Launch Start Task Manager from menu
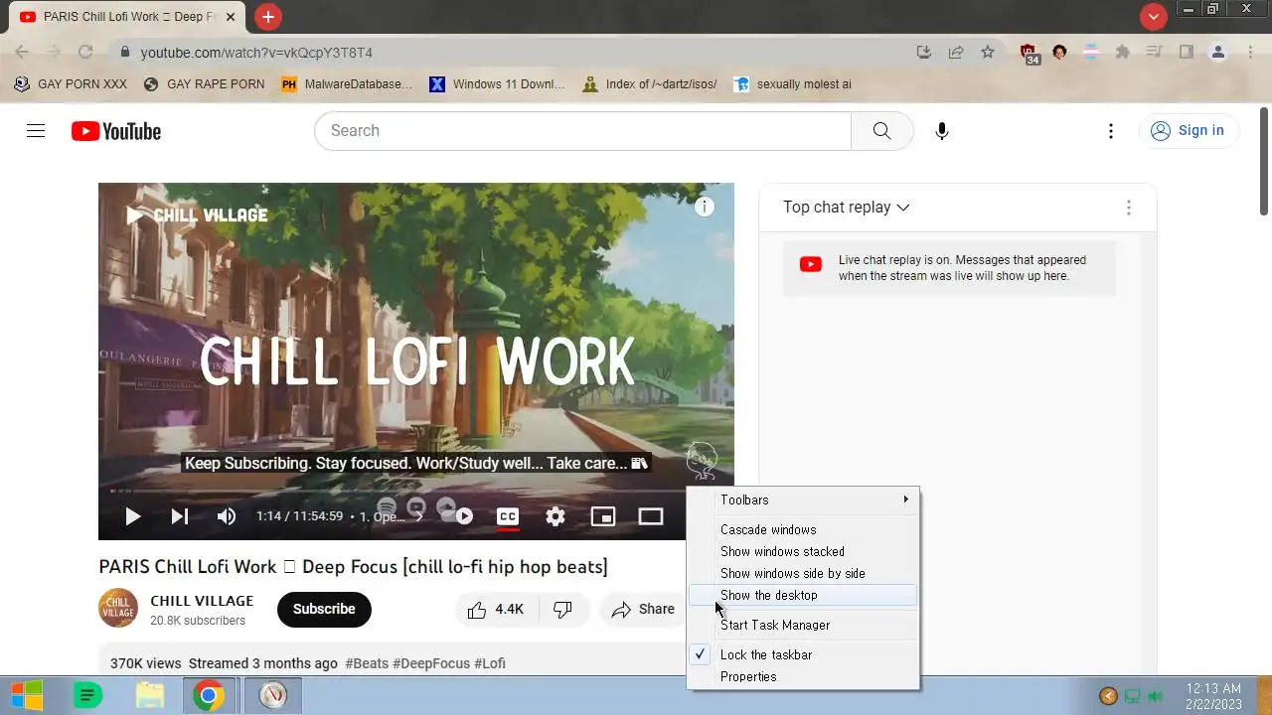 pyautogui.click(x=803, y=625)
